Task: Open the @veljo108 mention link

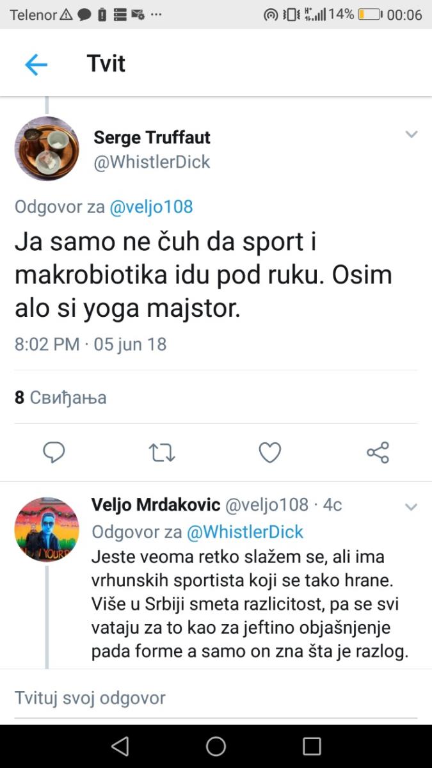Action: 151,207
